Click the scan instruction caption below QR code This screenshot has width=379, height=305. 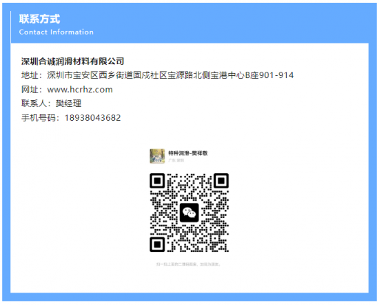pos(188,264)
